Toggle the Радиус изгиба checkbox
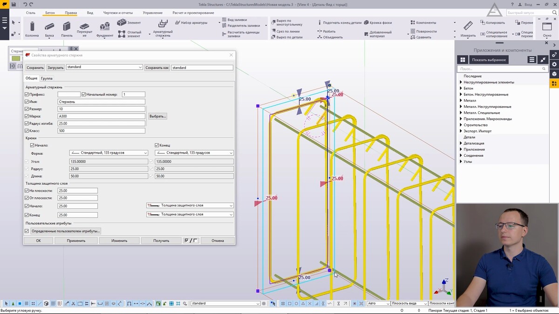This screenshot has height=314, width=559. click(x=27, y=124)
